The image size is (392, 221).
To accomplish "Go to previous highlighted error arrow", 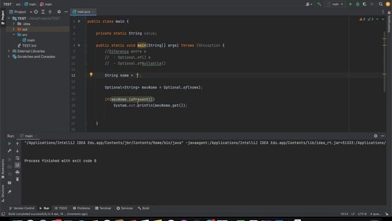I will coord(377,19).
